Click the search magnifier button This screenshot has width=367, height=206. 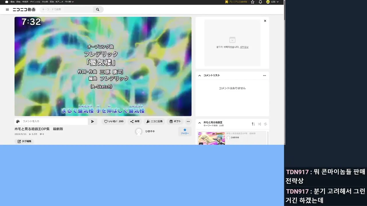[x=97, y=9]
